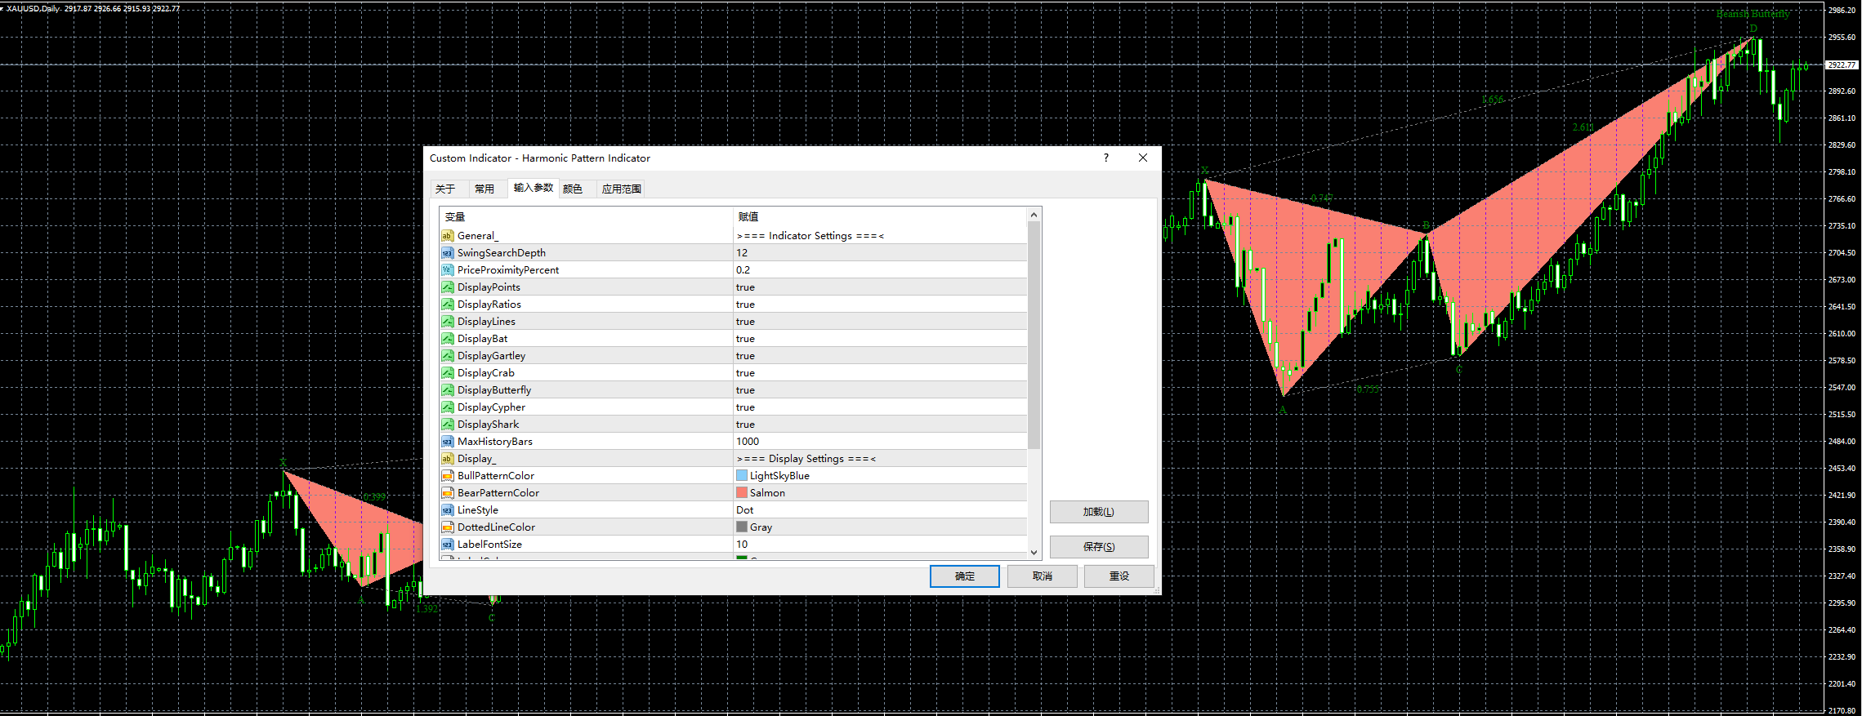Click the string icon beside Display_

click(447, 459)
